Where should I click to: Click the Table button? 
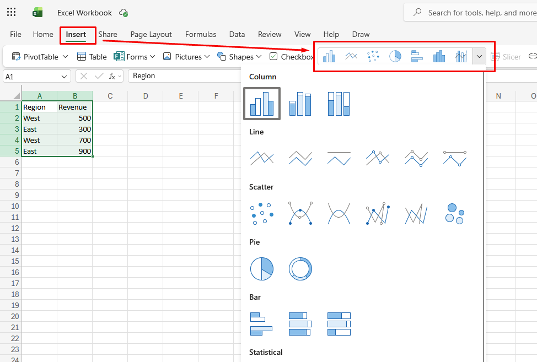(x=92, y=57)
